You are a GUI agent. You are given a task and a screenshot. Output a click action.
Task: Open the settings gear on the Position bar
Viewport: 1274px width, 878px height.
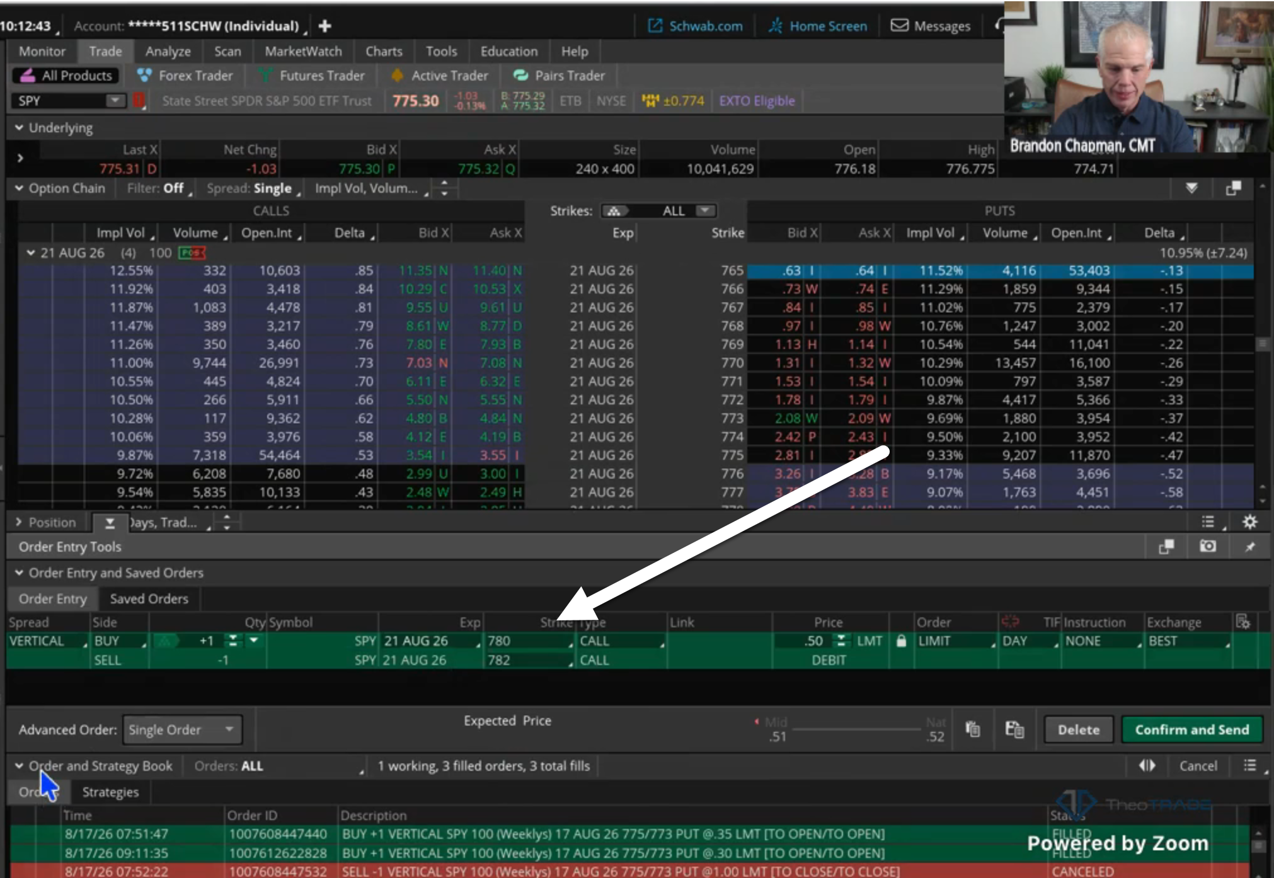click(1249, 522)
